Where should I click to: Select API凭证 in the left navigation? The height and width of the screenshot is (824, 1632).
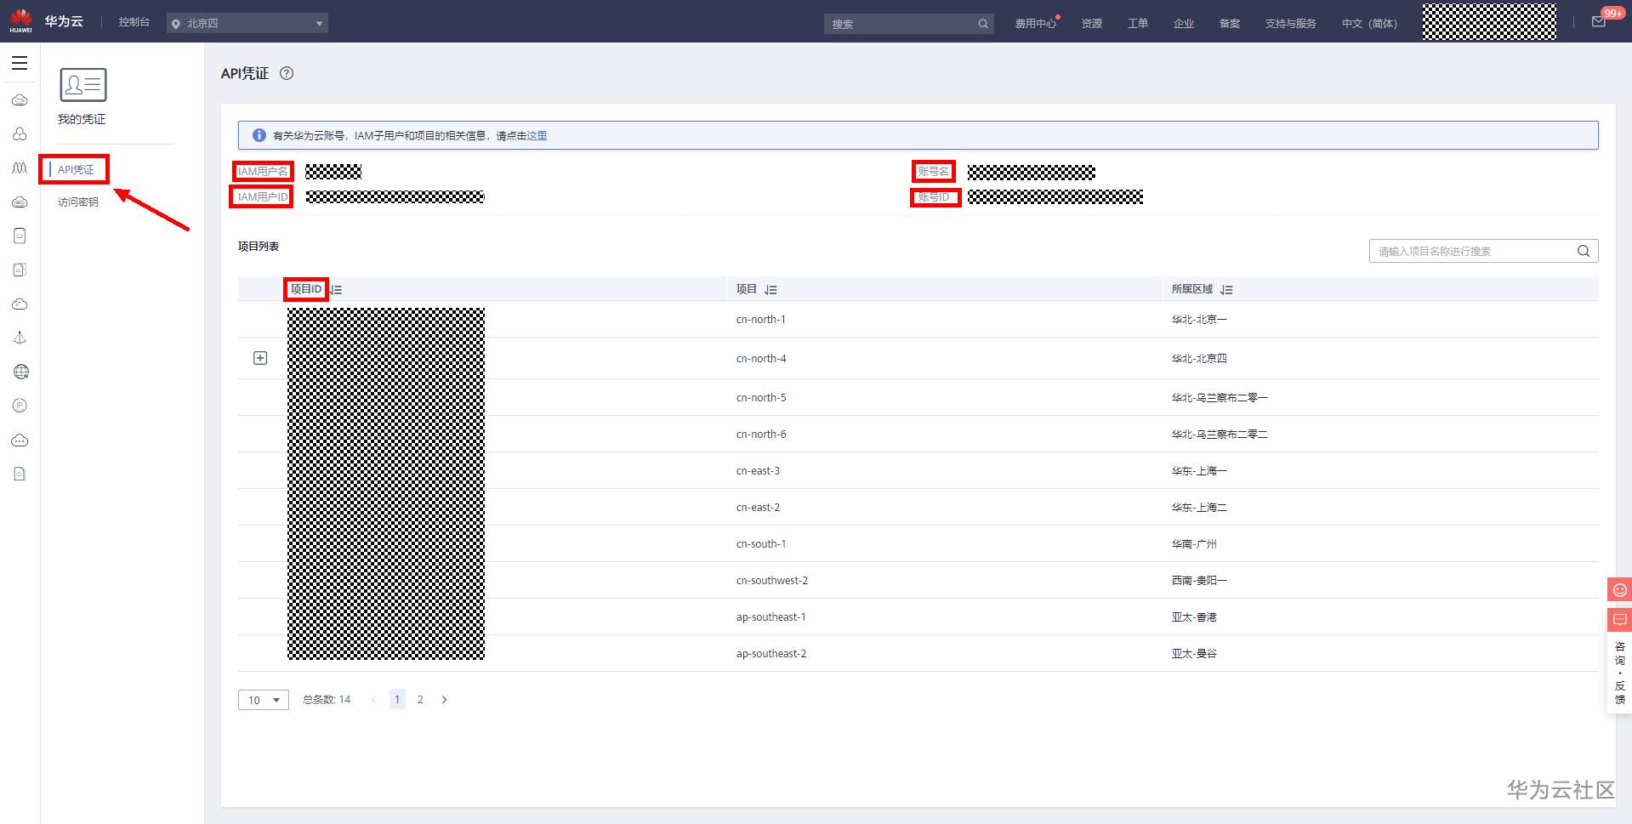tap(76, 170)
